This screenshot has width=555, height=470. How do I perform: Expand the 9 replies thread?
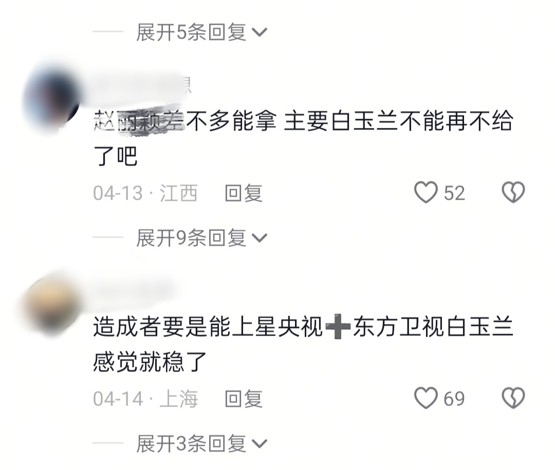point(202,238)
